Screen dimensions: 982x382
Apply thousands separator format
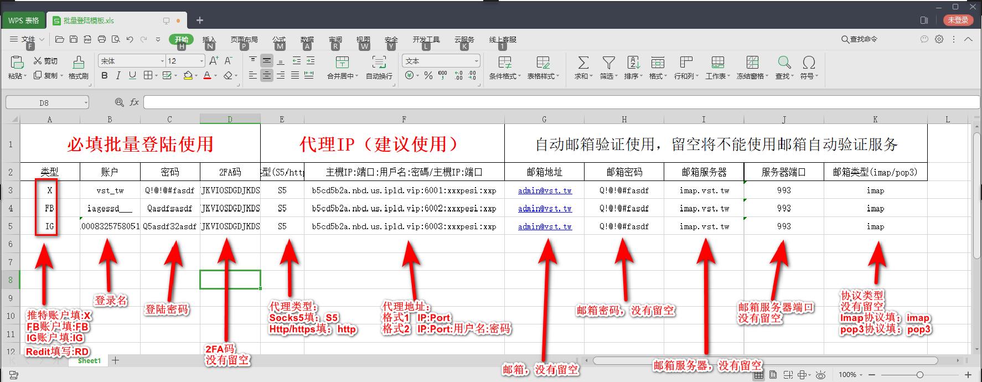442,76
